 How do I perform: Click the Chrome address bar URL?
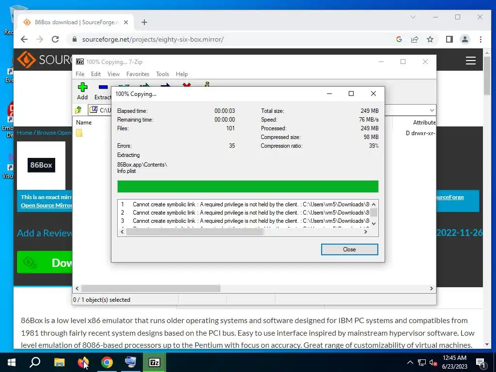153,39
